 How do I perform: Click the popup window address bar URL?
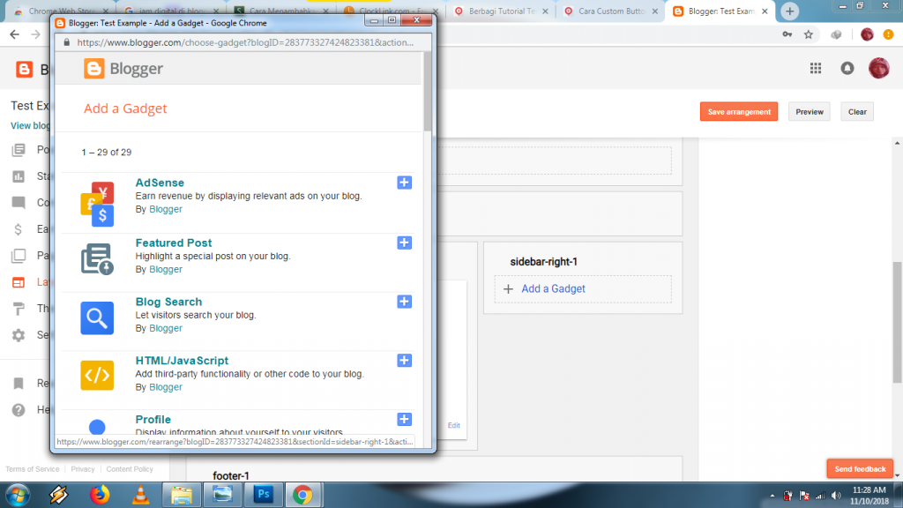pos(245,42)
